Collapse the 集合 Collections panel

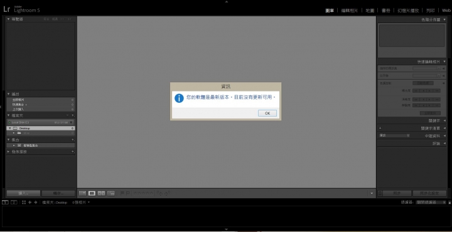coord(8,139)
